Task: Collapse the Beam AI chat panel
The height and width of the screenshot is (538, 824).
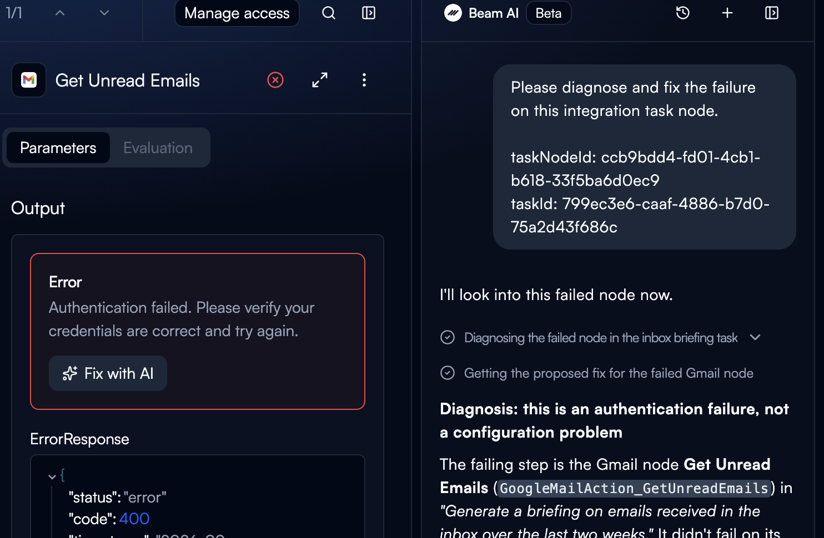Action: 772,13
